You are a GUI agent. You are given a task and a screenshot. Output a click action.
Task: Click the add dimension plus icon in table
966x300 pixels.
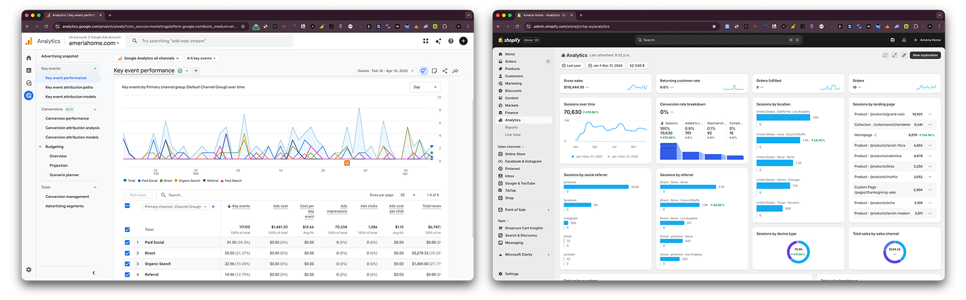213,206
